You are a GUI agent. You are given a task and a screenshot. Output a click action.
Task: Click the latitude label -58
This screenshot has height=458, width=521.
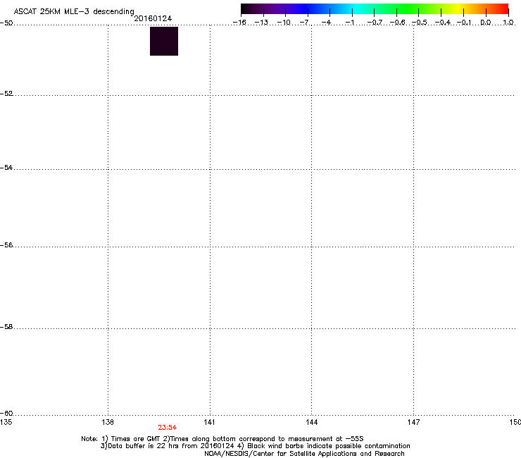point(6,327)
